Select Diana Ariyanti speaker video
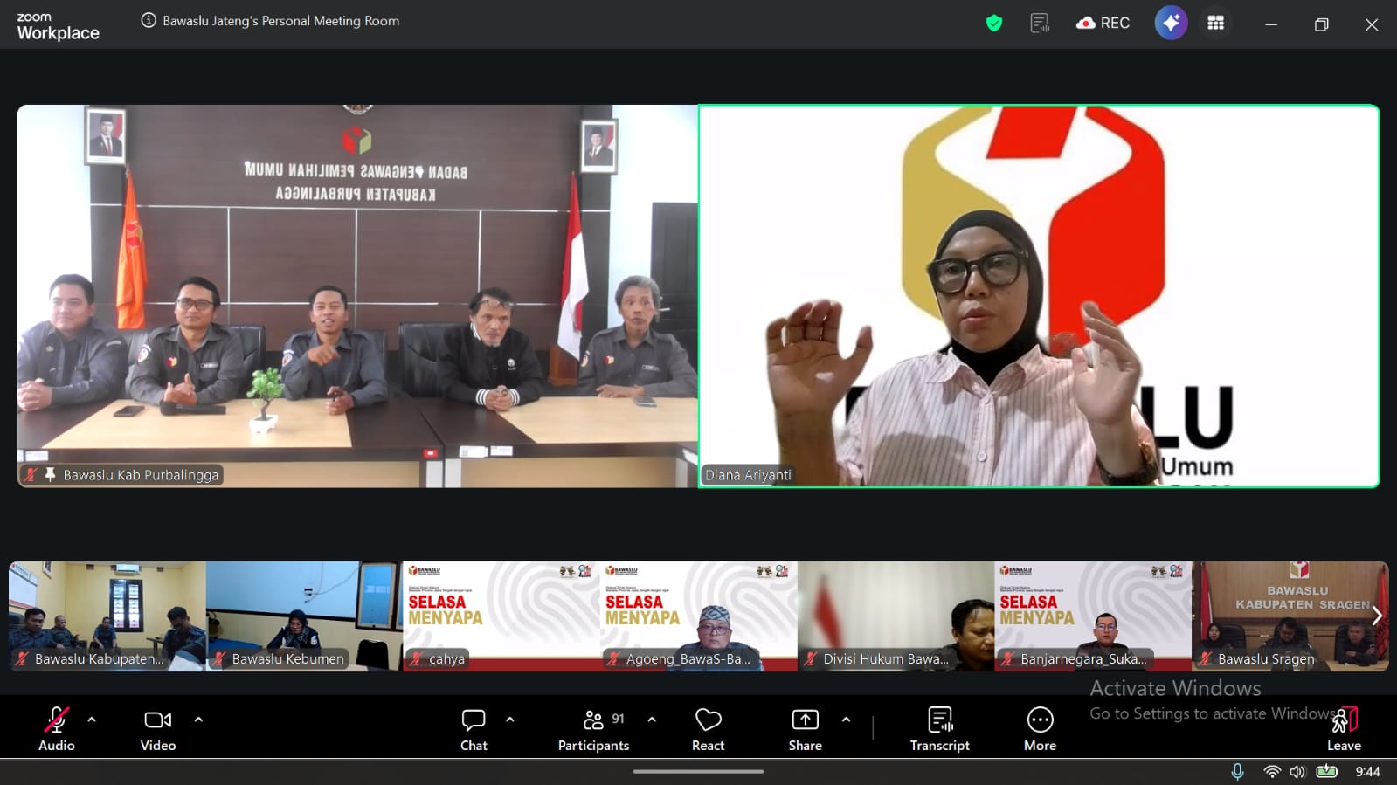This screenshot has width=1397, height=785. click(1039, 296)
